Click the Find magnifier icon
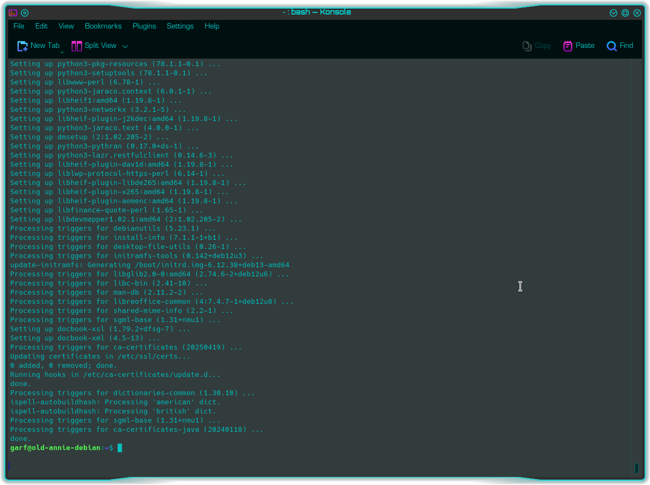The height and width of the screenshot is (485, 650). [x=611, y=46]
